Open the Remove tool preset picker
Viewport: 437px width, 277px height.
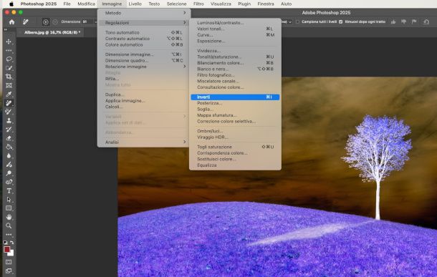click(x=26, y=21)
